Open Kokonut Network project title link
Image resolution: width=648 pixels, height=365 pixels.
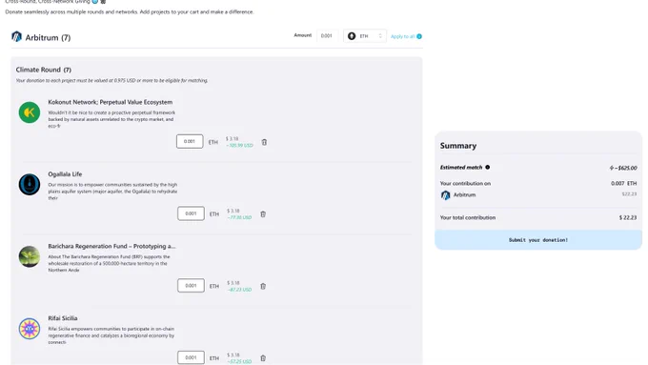[x=111, y=102]
